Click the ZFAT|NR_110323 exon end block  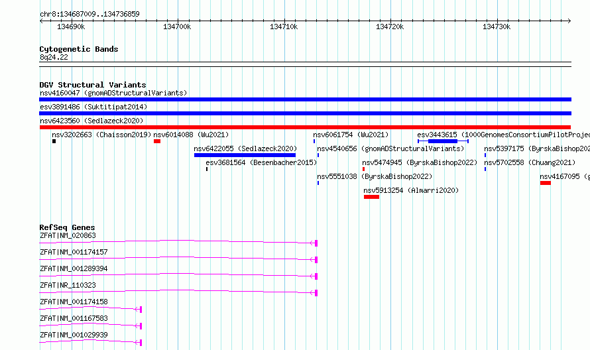click(x=316, y=293)
